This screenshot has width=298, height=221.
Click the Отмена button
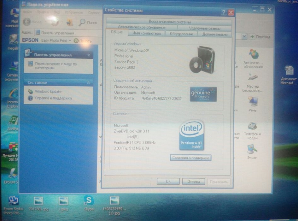pyautogui.click(x=194, y=182)
